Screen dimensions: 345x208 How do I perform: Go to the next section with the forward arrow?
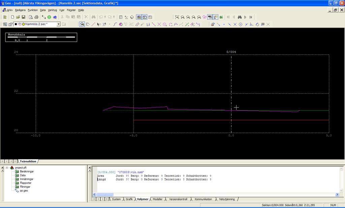click(245, 17)
